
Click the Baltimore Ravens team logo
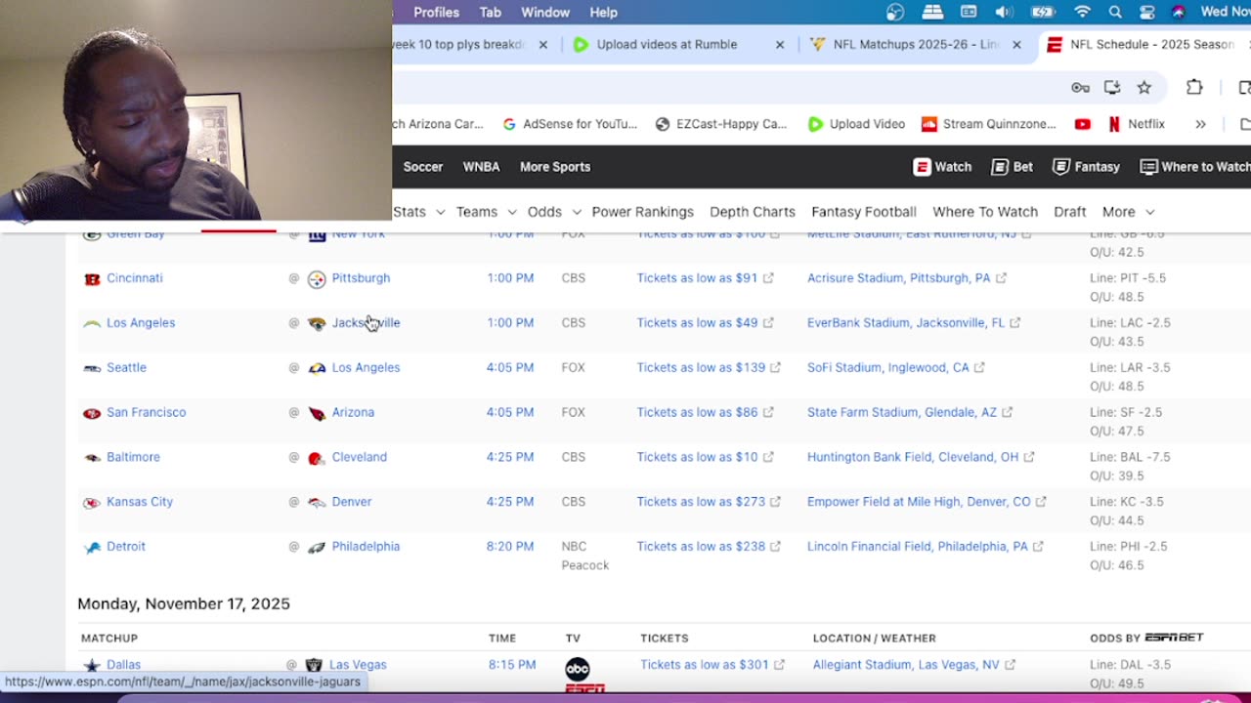(92, 459)
